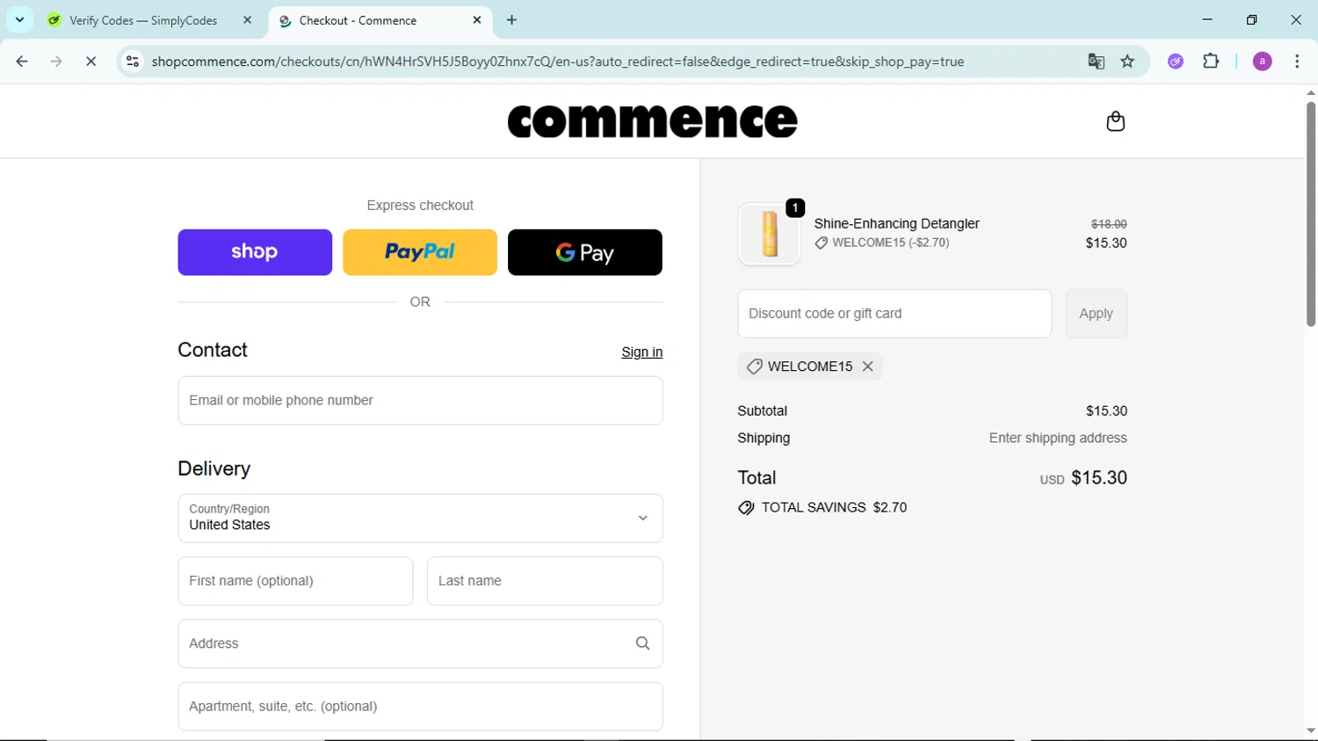Go forward in browser history
The width and height of the screenshot is (1318, 741).
tap(56, 62)
